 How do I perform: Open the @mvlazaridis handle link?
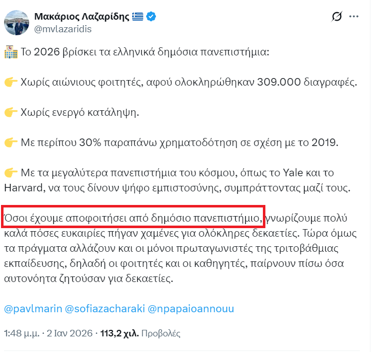pos(63,29)
